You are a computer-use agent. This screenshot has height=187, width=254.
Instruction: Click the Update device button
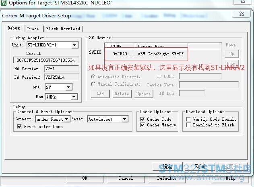tap(144, 94)
